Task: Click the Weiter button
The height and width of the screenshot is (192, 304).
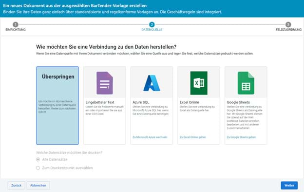Action: pos(289,185)
